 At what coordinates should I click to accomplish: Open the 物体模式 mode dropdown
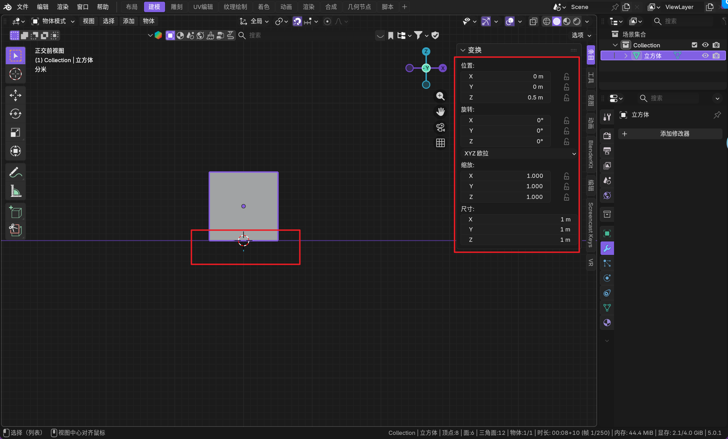coord(54,21)
